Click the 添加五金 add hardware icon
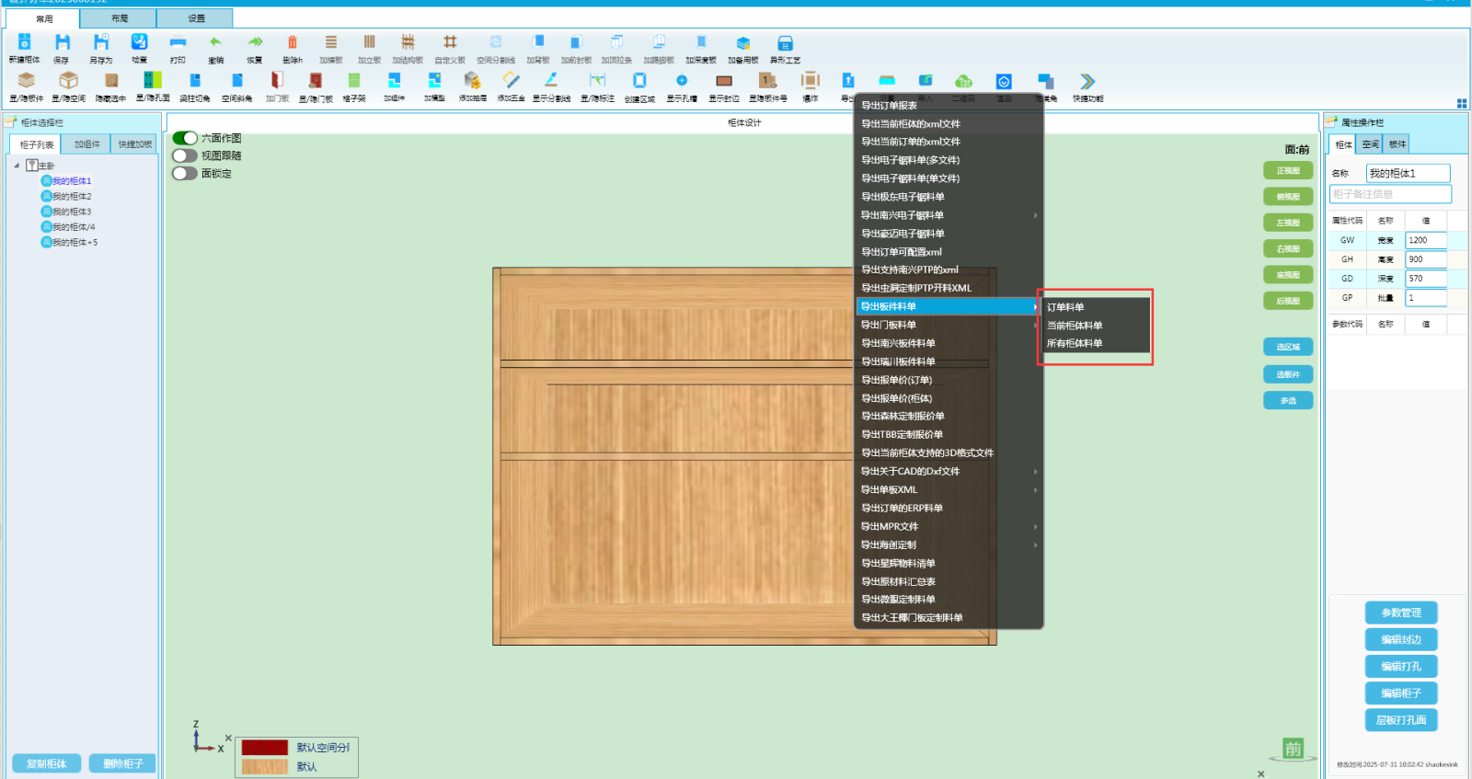This screenshot has width=1472, height=779. click(512, 81)
